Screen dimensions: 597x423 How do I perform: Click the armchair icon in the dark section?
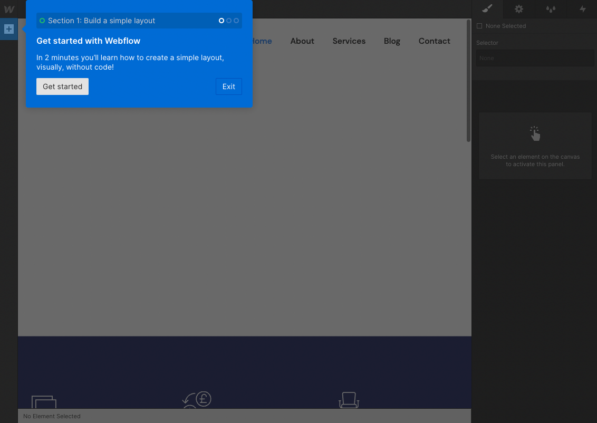(349, 400)
